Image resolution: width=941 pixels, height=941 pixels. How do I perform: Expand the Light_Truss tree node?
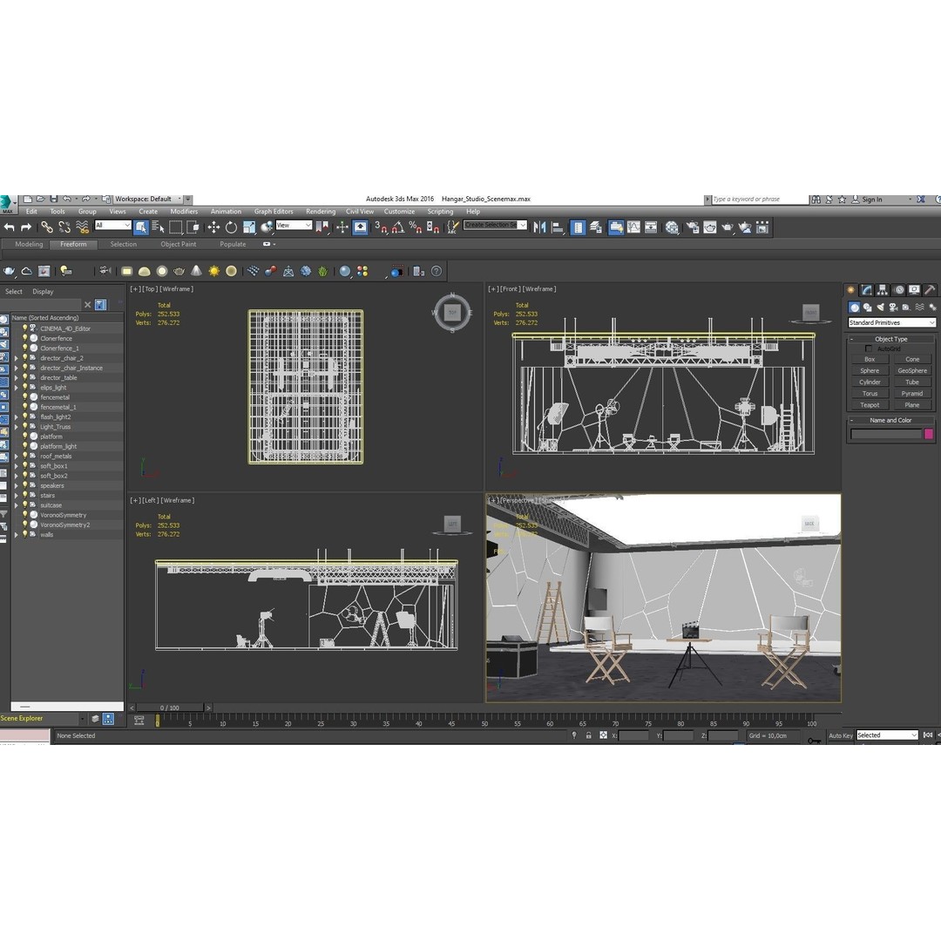tap(17, 427)
